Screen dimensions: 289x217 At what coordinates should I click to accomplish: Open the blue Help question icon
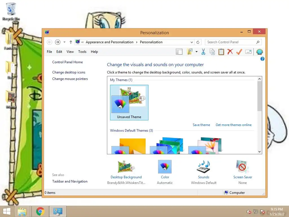(x=262, y=59)
